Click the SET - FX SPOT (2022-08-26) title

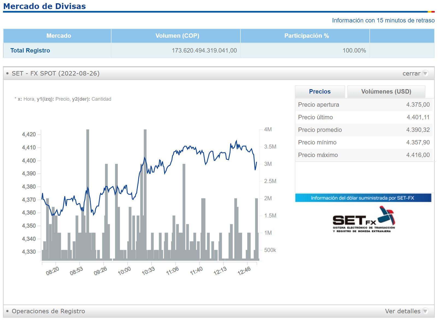coord(55,73)
